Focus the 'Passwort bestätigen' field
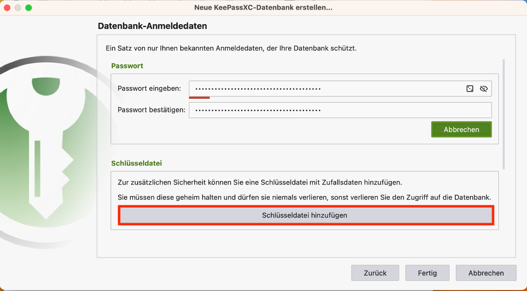 tap(339, 110)
